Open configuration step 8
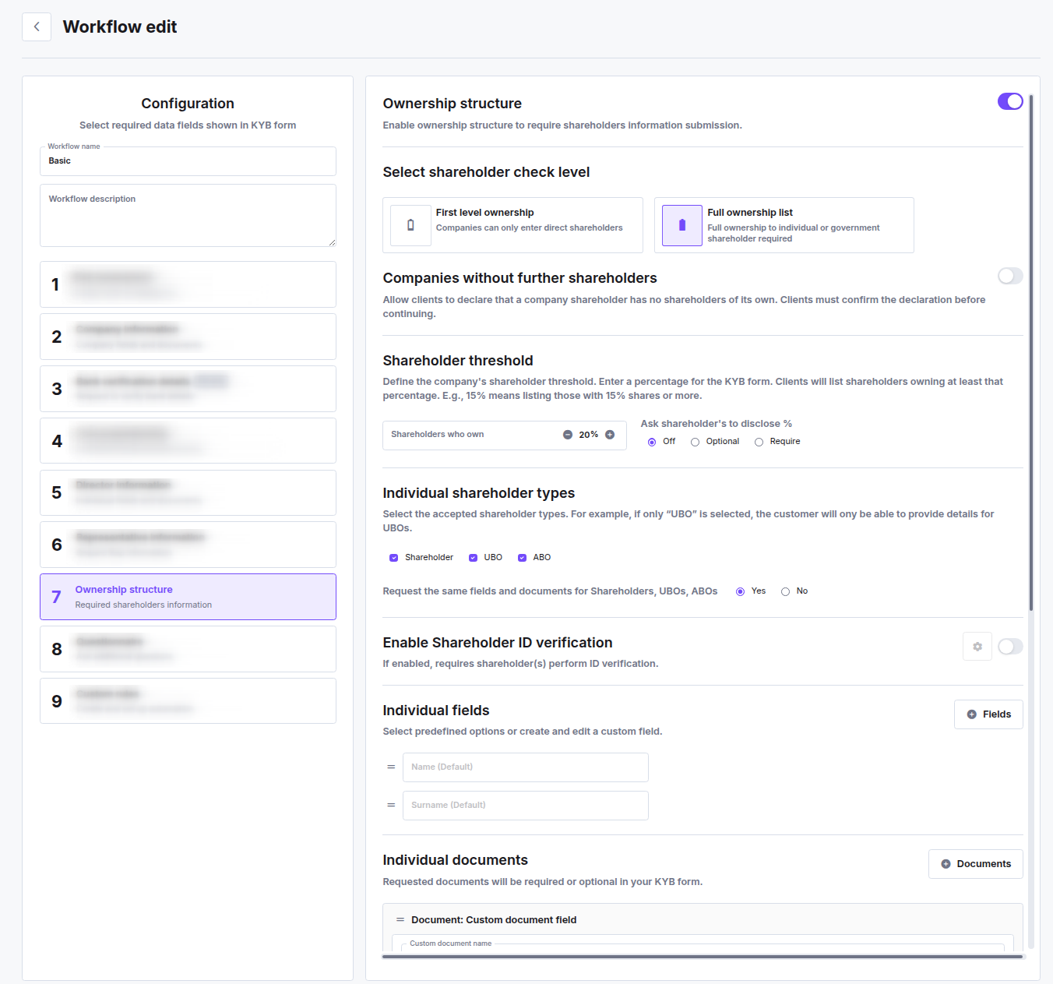1053x984 pixels. [188, 649]
